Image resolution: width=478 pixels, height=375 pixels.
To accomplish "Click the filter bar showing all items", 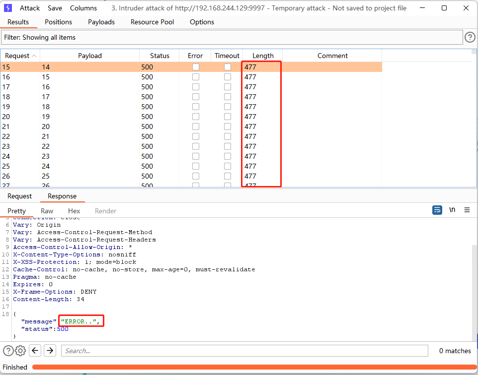I will [x=232, y=37].
